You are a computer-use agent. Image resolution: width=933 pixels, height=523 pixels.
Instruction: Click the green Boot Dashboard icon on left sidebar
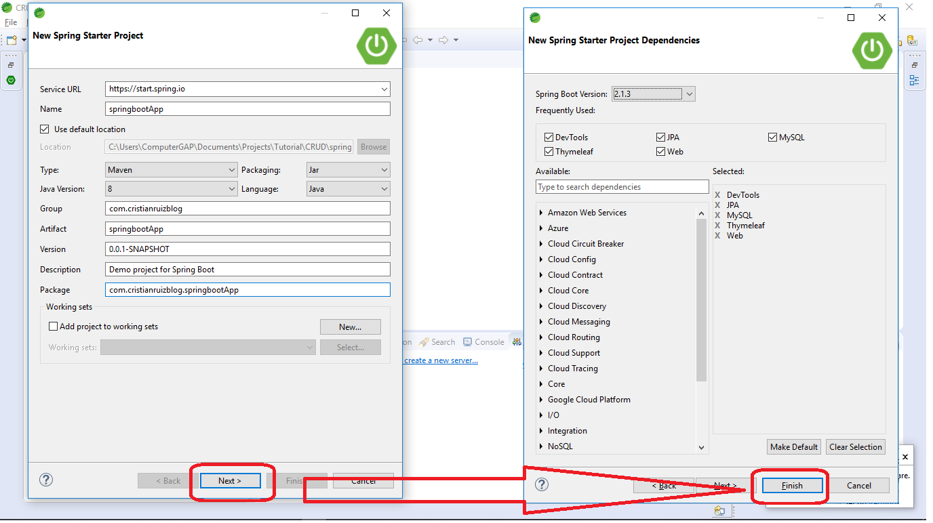pyautogui.click(x=11, y=80)
